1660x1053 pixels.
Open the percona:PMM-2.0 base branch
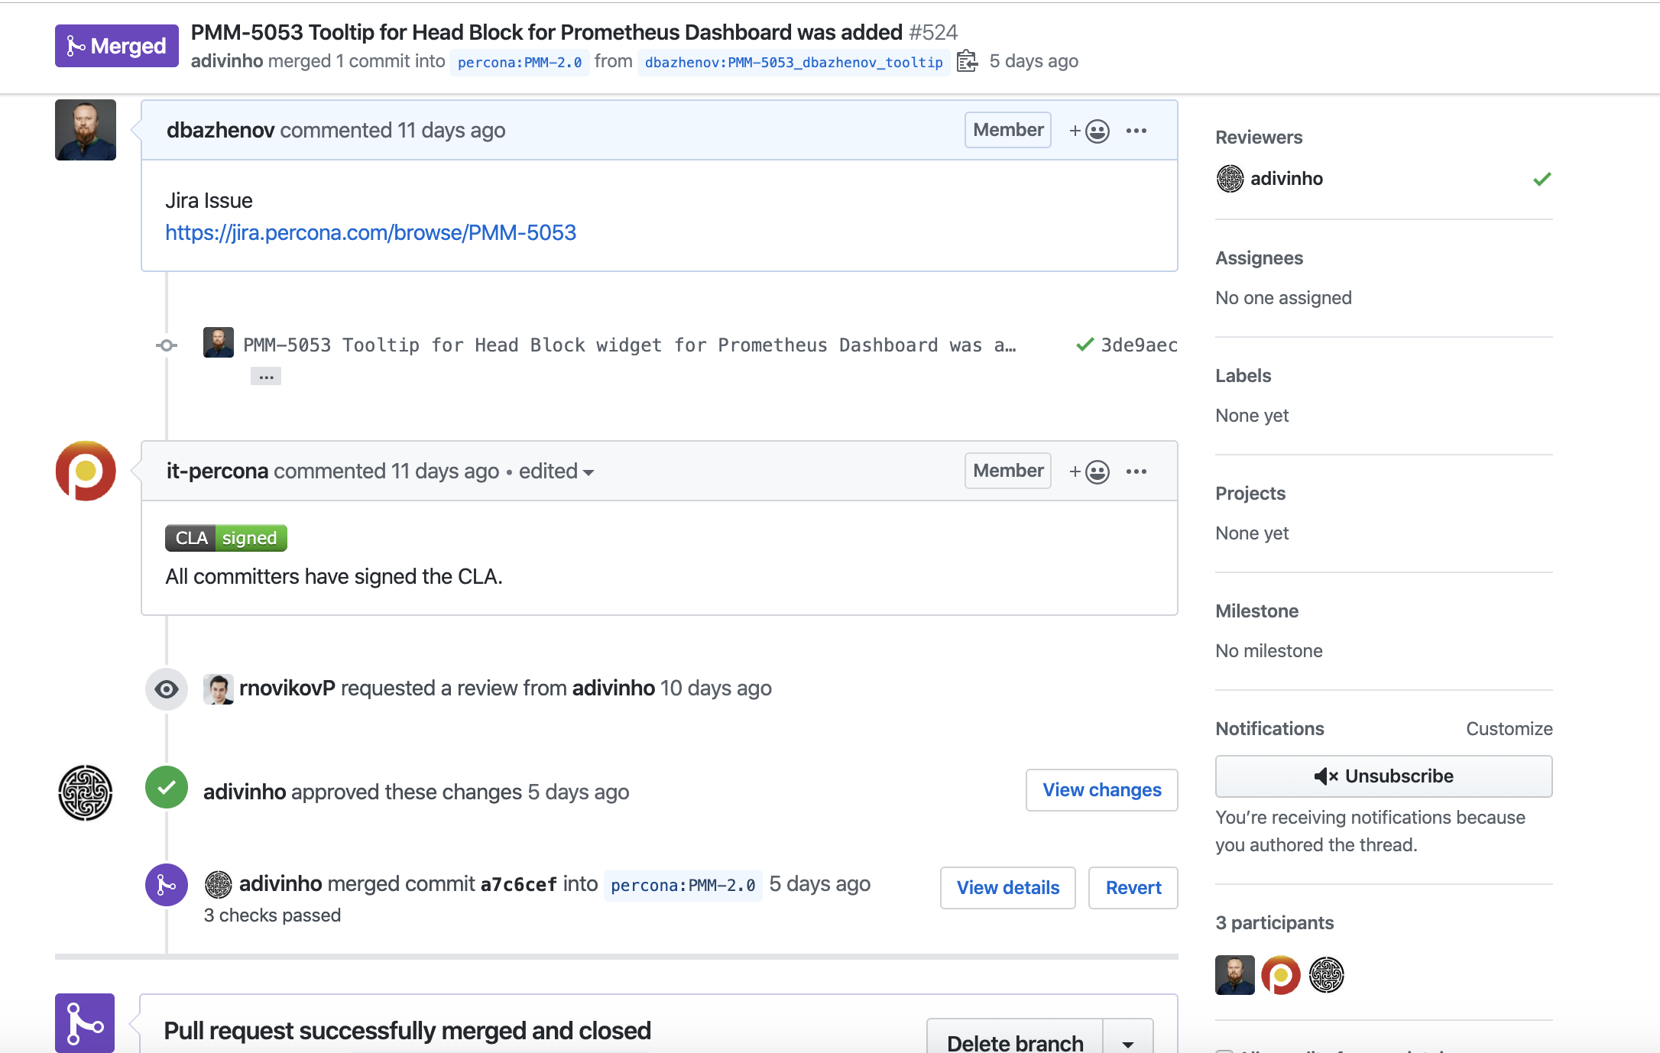pyautogui.click(x=520, y=62)
